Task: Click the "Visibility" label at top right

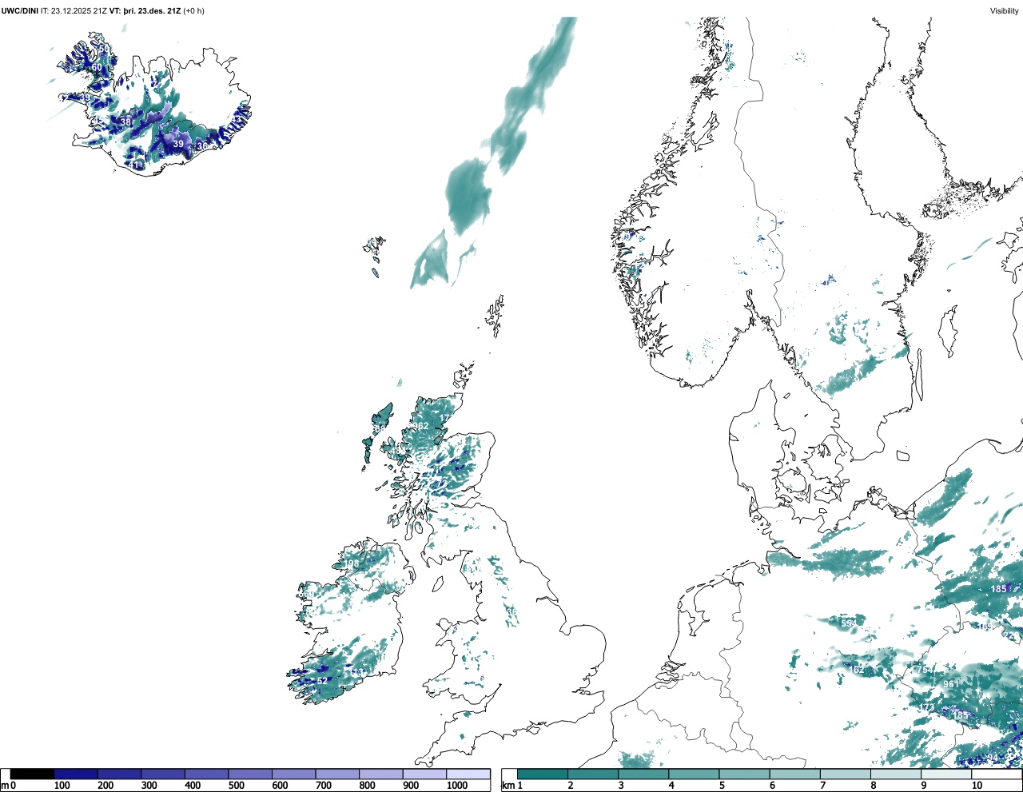Action: pos(1004,10)
